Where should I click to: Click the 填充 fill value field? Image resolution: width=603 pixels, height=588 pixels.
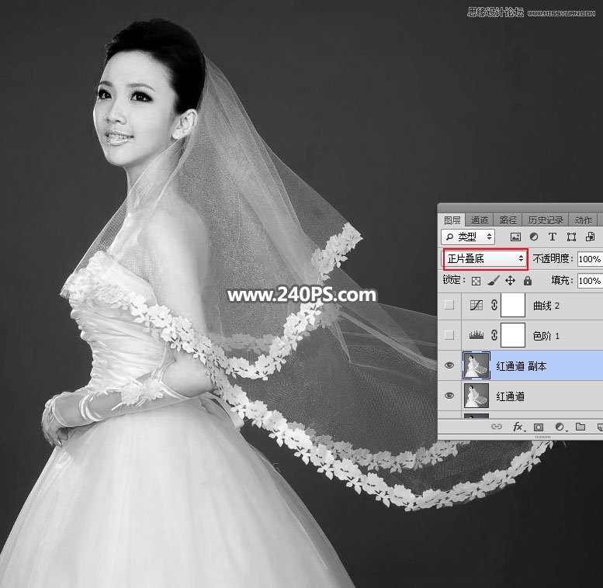pyautogui.click(x=590, y=281)
